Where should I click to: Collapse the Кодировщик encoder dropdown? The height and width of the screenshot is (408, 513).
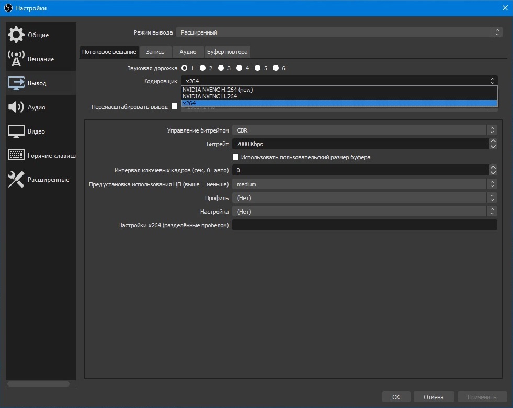(x=339, y=81)
